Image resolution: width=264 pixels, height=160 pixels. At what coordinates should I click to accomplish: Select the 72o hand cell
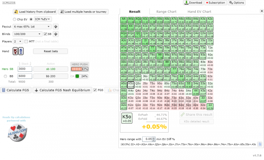174,107
